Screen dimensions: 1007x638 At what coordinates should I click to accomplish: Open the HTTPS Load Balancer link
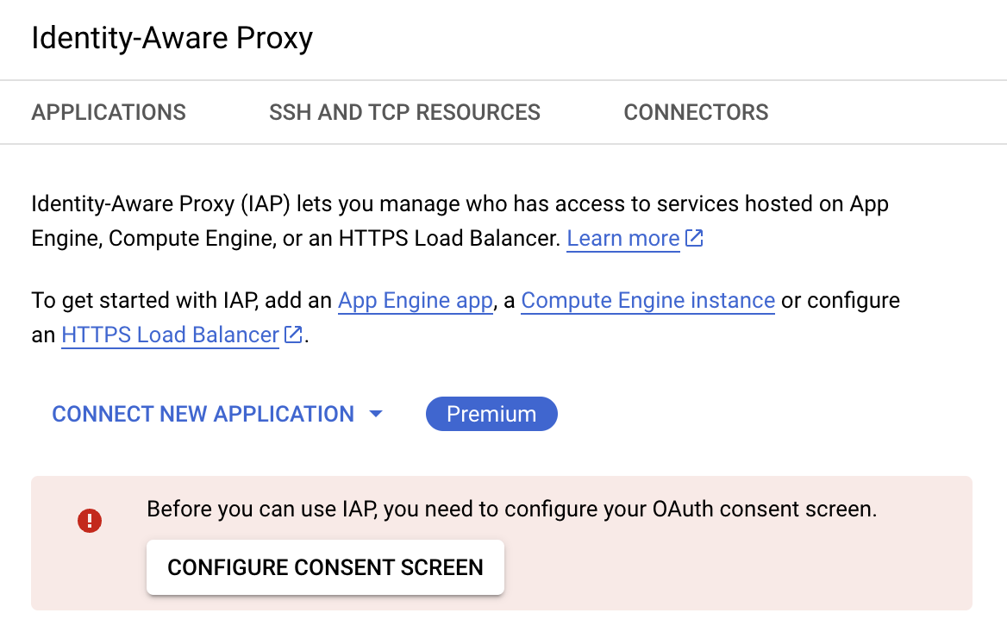(x=170, y=335)
